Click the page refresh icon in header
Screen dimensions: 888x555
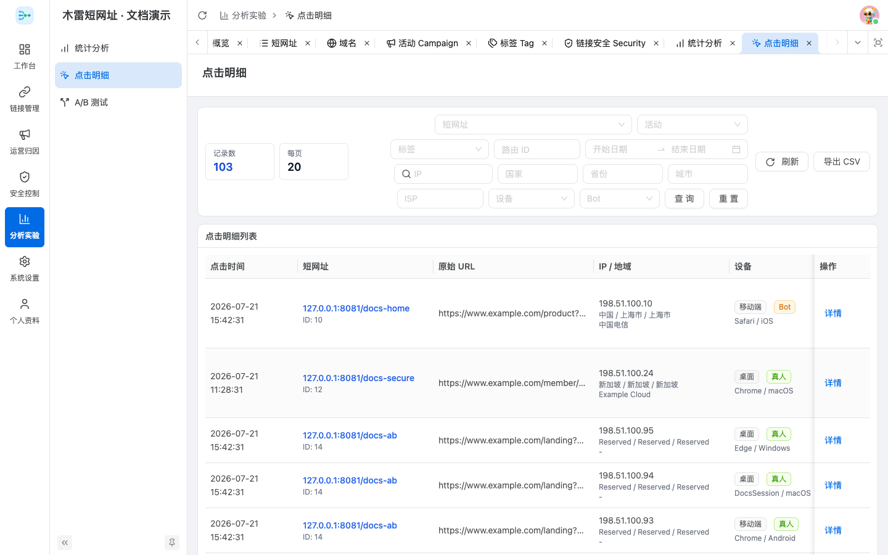(202, 15)
